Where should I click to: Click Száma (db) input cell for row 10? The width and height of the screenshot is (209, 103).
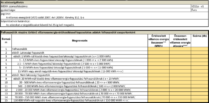pos(200,82)
